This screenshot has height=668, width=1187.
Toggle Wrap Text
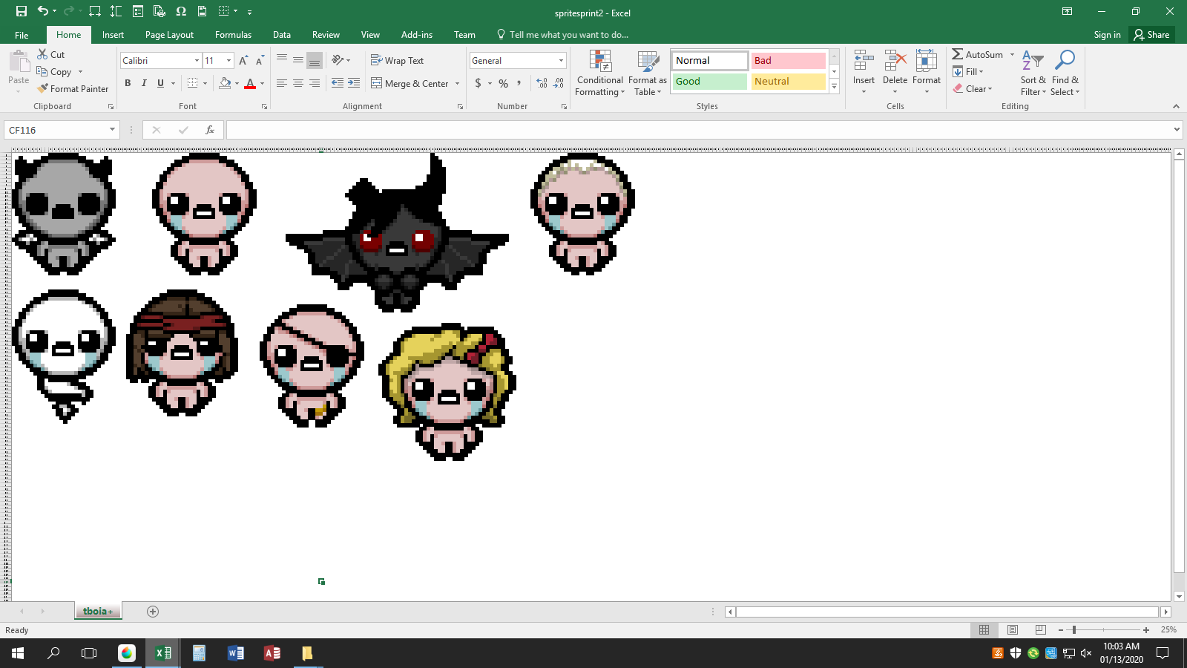[x=398, y=61]
